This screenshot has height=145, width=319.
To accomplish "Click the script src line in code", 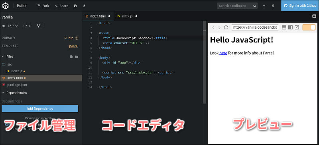I will pos(138,72).
